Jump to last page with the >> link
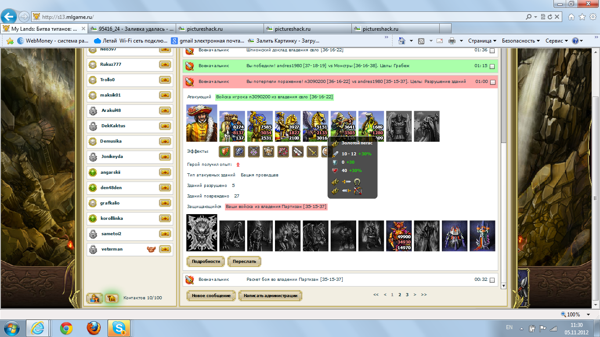 point(423,295)
